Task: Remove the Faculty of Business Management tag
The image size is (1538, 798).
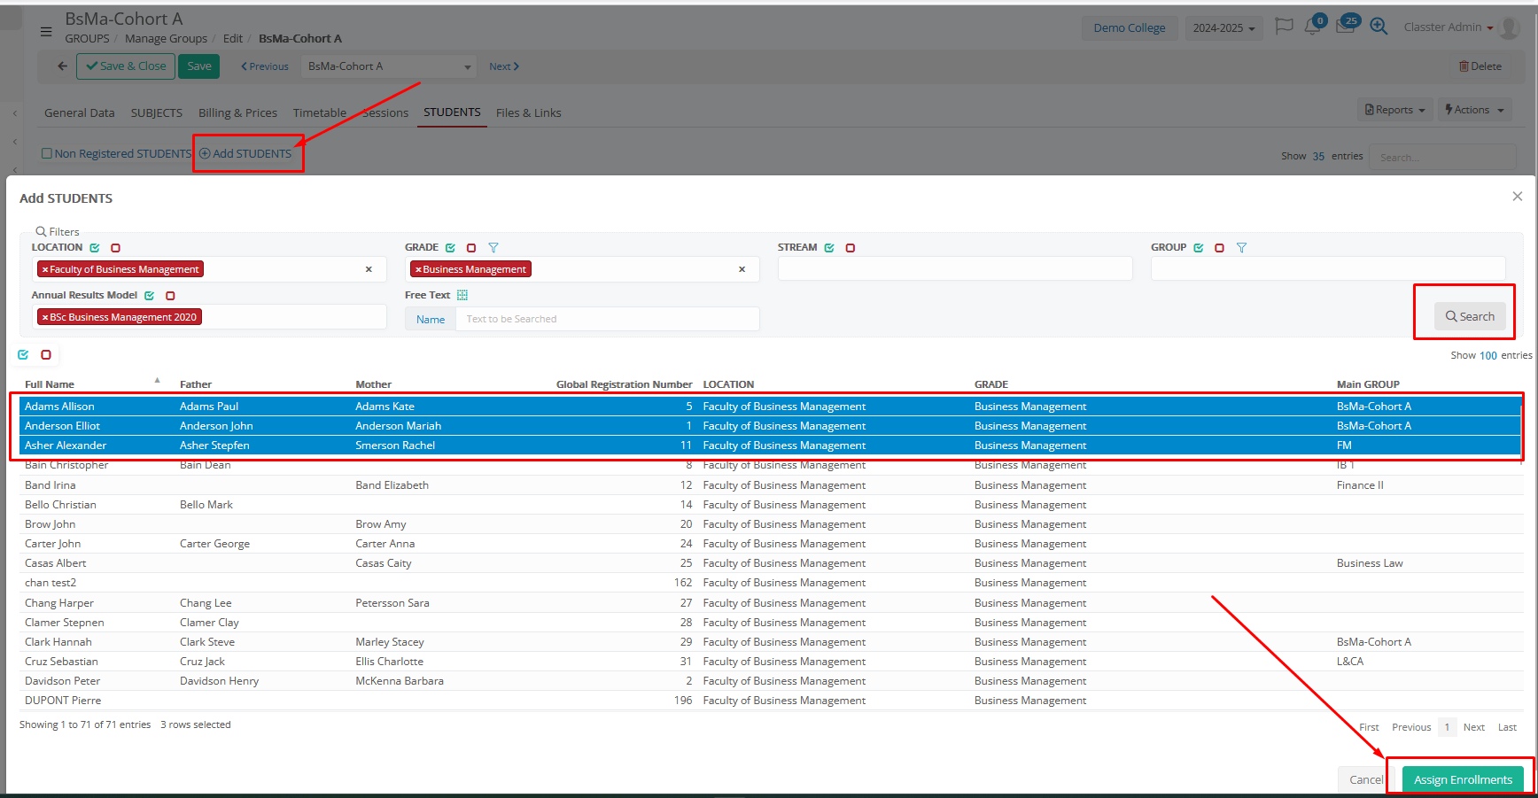Action: pos(45,269)
